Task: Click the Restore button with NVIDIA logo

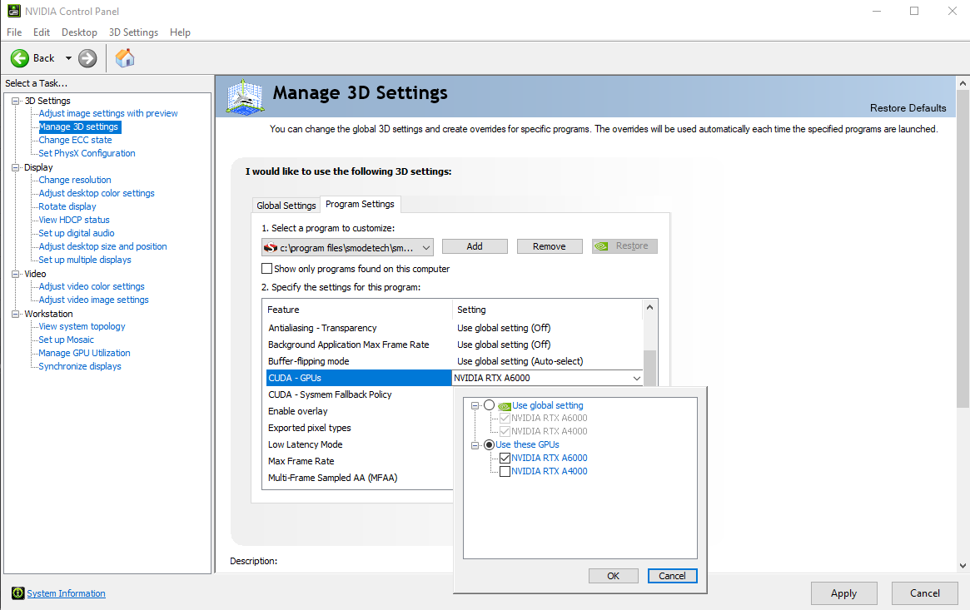Action: coord(624,246)
